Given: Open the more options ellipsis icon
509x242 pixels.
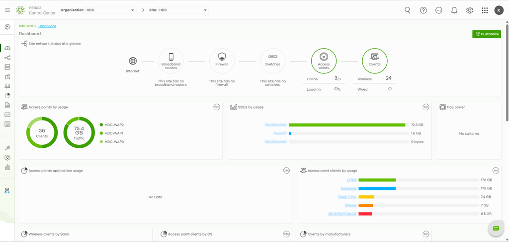Looking at the screenshot, I should click(439, 10).
